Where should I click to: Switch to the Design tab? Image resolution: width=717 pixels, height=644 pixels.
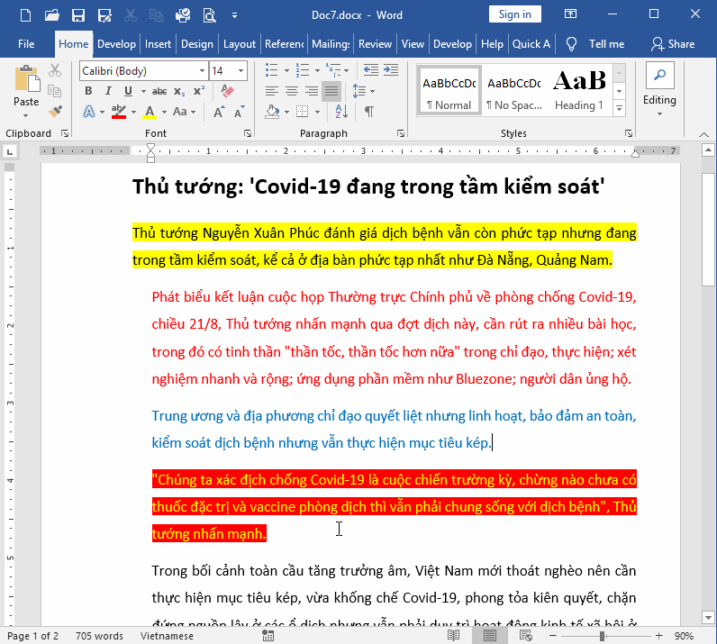click(x=197, y=44)
